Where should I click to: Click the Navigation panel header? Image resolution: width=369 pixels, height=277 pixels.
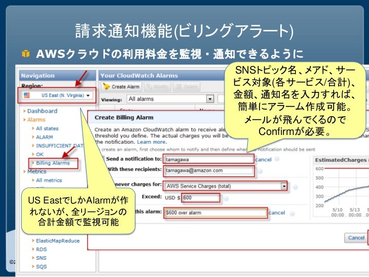coord(57,76)
